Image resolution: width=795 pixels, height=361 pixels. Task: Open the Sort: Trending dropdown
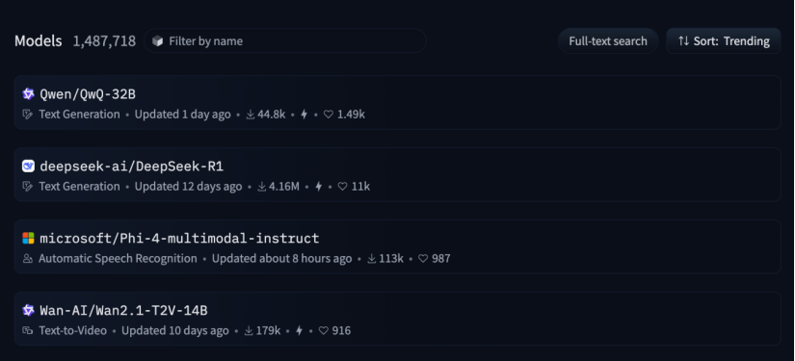coord(724,41)
